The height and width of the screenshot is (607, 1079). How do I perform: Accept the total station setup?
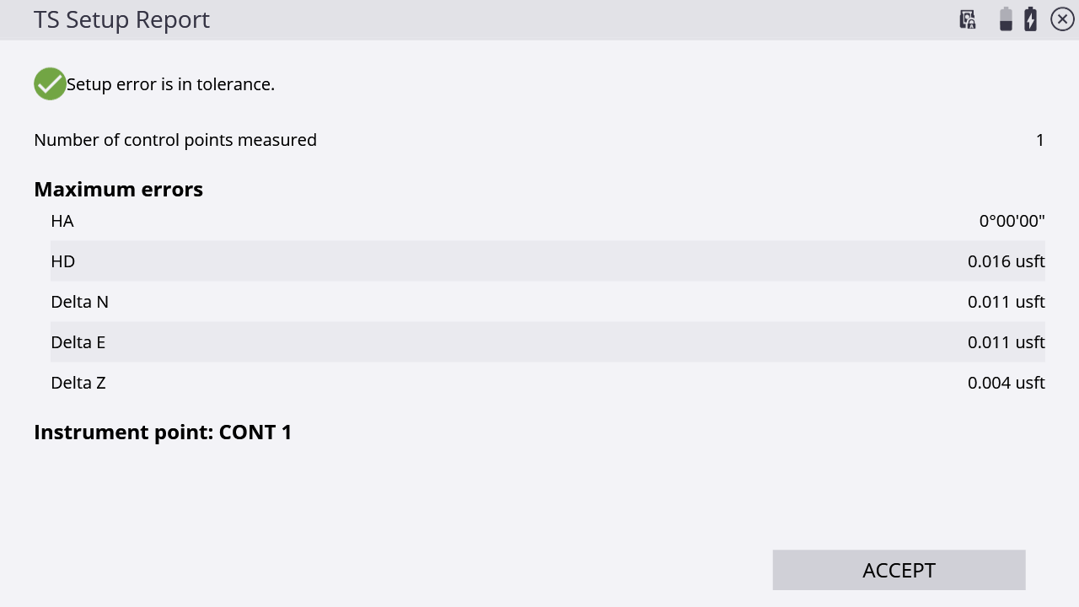(x=899, y=570)
